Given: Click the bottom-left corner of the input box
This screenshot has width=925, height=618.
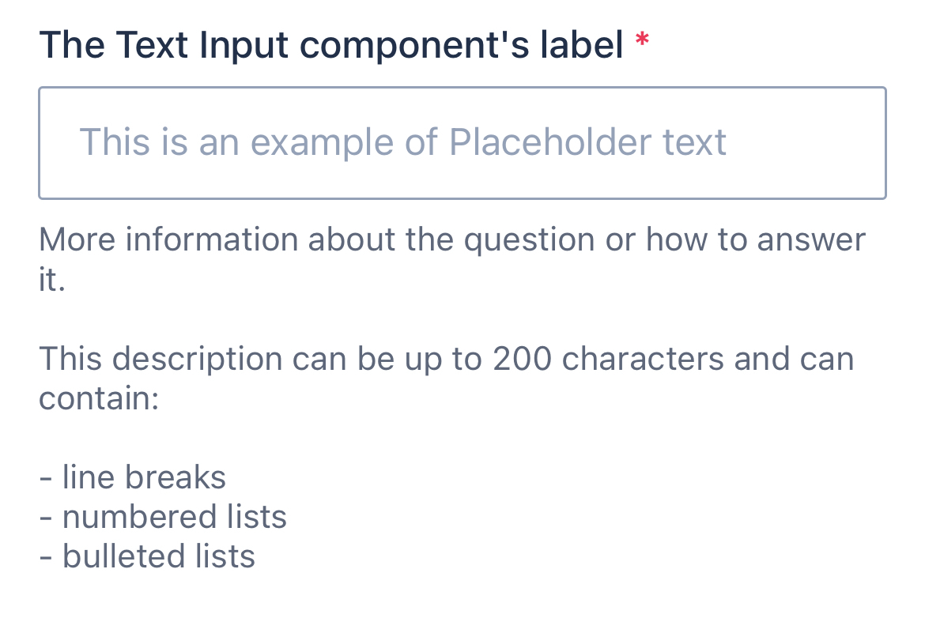Looking at the screenshot, I should (41, 196).
